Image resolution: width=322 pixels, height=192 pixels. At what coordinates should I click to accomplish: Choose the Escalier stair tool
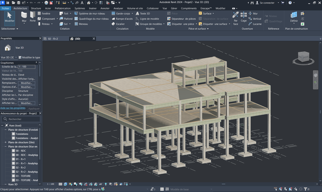coord(118,24)
